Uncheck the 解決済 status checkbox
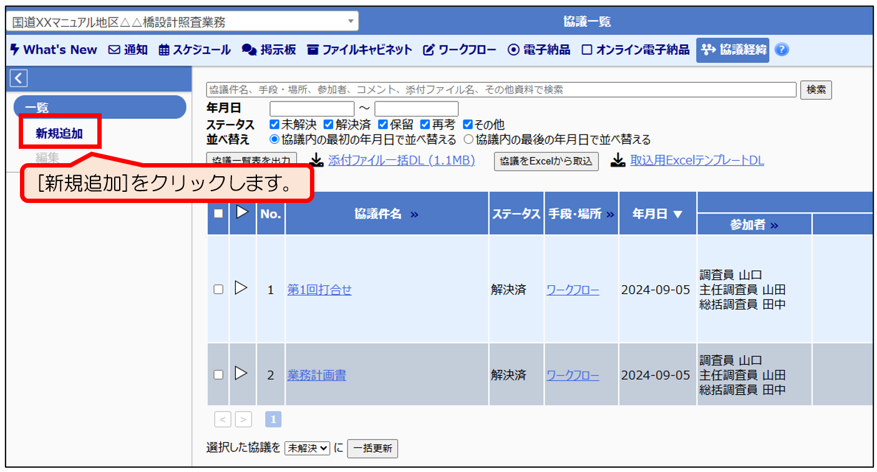Image resolution: width=877 pixels, height=472 pixels. (328, 125)
